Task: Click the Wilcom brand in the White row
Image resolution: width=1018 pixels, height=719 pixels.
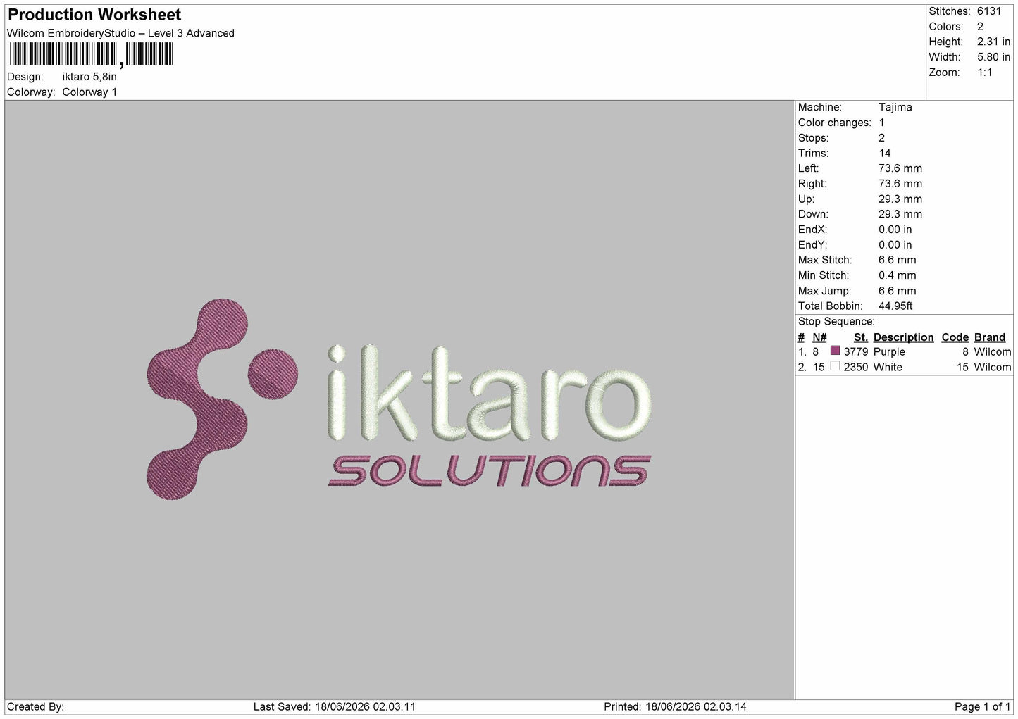Action: pyautogui.click(x=993, y=367)
